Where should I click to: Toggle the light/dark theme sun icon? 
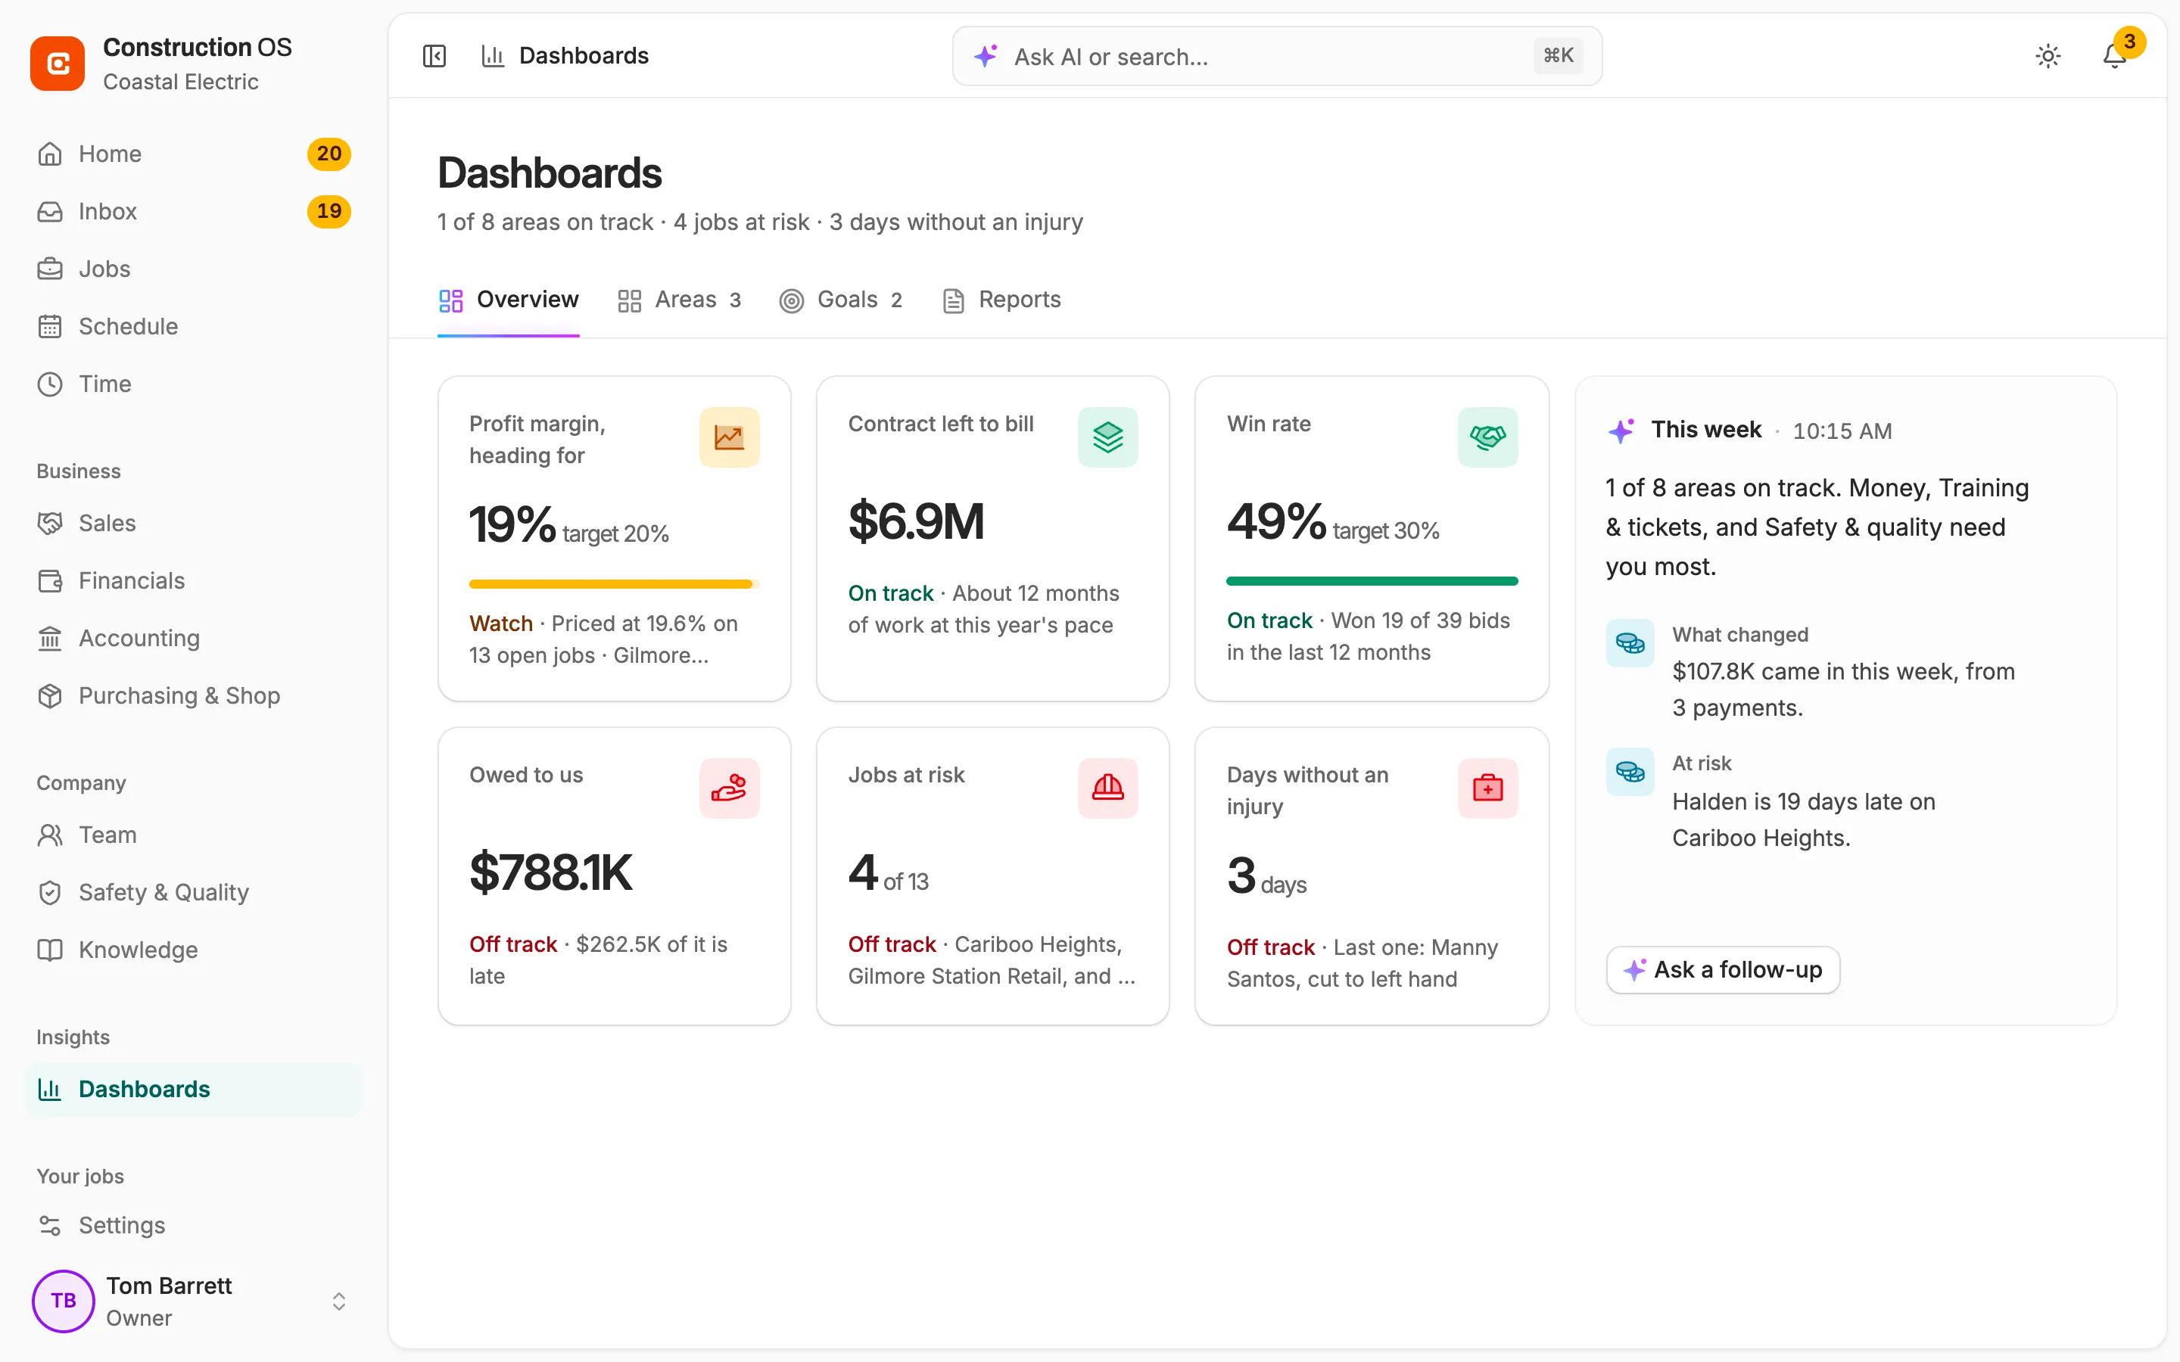(x=2048, y=56)
